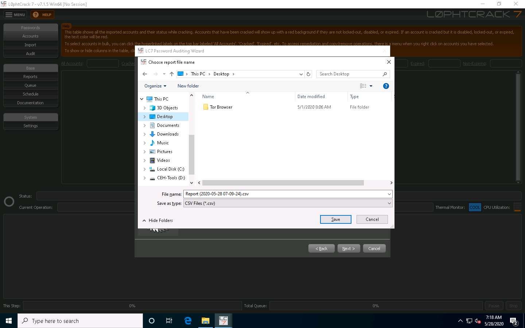Click the horizontal scrollbar in file list
Image resolution: width=525 pixels, height=328 pixels.
click(283, 183)
